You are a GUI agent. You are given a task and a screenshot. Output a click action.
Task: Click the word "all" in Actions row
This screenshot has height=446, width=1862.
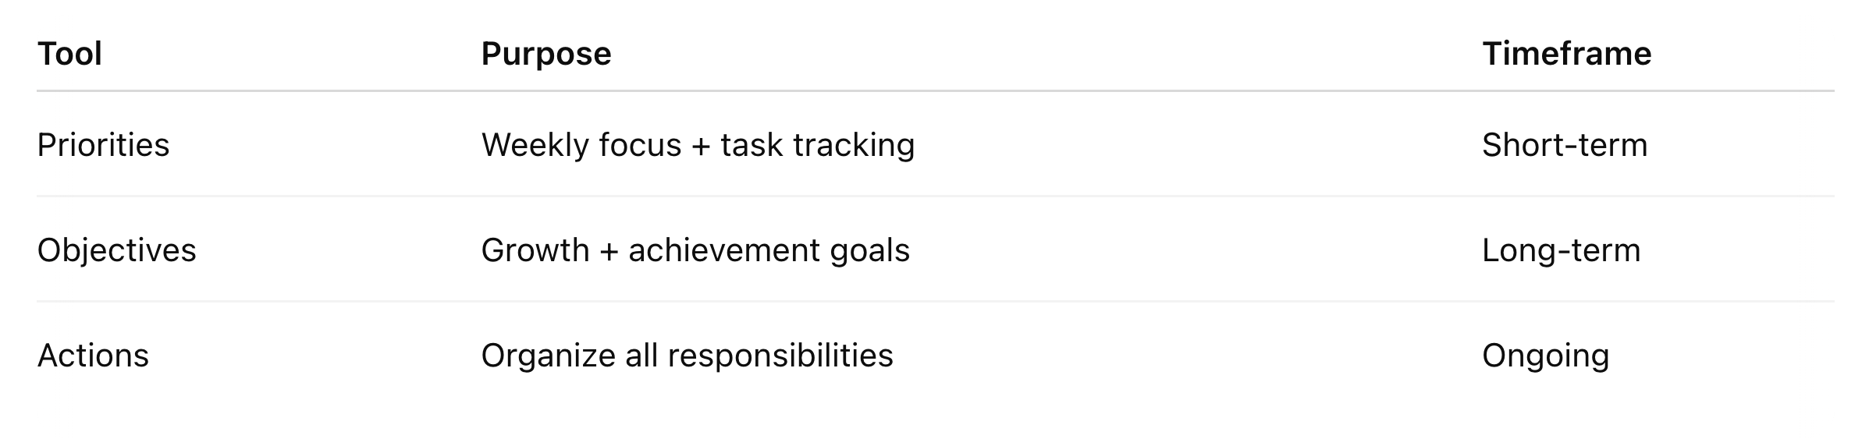click(641, 356)
